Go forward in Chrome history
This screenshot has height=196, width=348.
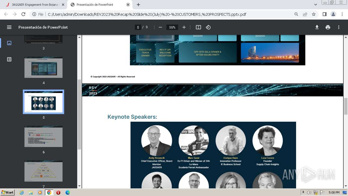[15, 14]
